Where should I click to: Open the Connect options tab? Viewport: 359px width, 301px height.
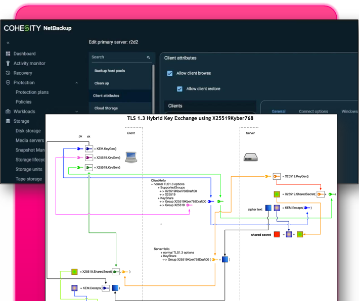[x=313, y=112]
